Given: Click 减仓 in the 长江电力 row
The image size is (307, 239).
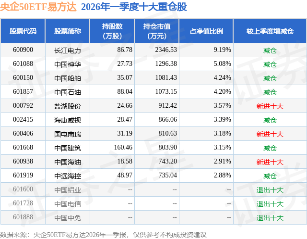Looking at the screenshot, I should point(270,50).
